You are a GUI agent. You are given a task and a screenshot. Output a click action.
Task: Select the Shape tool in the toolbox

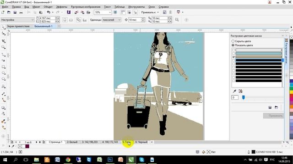[x=3, y=34]
